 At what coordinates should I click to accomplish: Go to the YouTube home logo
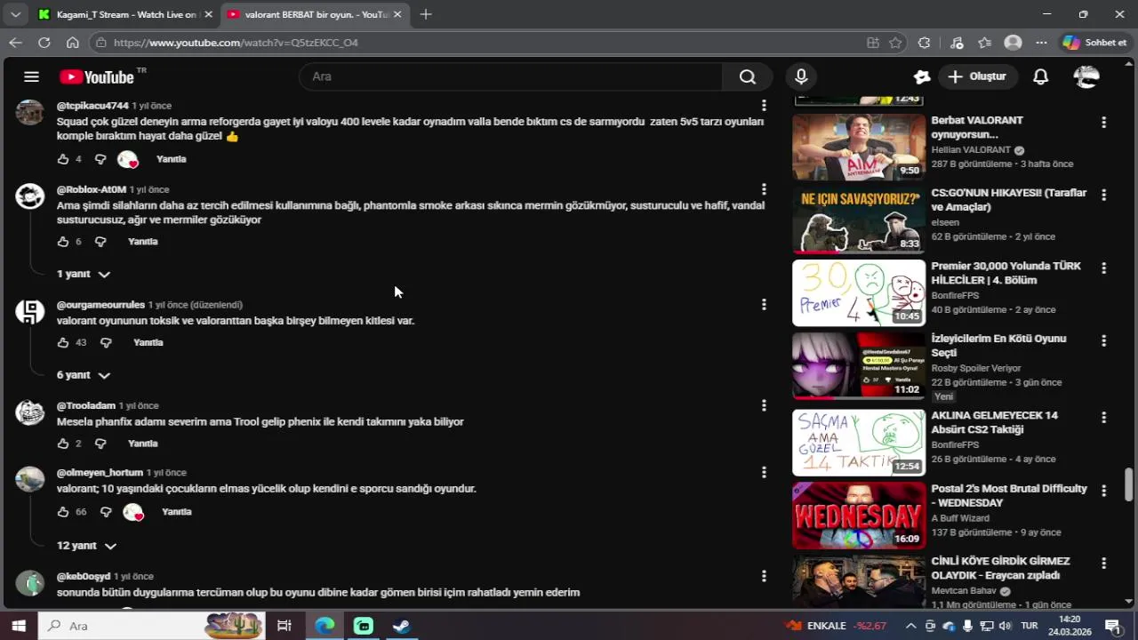97,77
